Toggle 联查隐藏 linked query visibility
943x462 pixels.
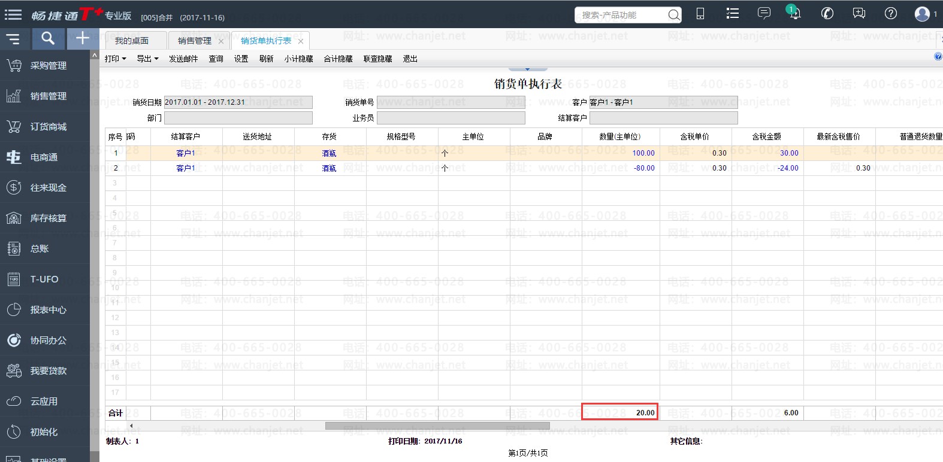pos(377,59)
